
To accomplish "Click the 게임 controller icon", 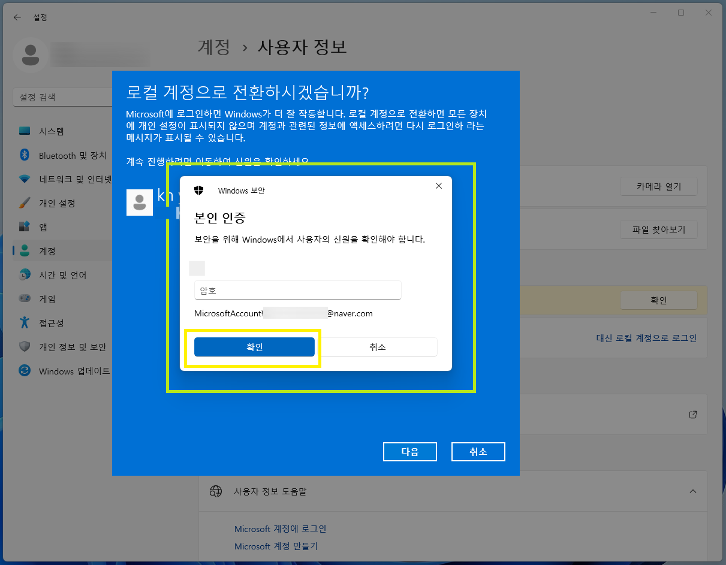I will (25, 299).
